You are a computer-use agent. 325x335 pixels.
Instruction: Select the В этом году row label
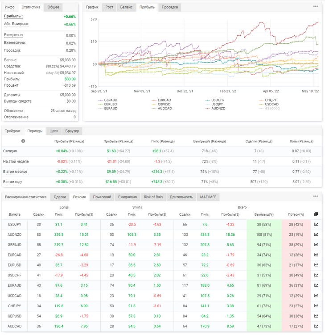tap(12, 182)
